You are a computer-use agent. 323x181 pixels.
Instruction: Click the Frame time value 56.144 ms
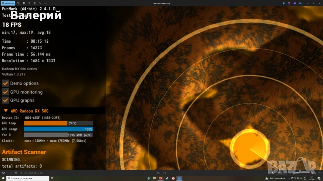pyautogui.click(x=40, y=54)
